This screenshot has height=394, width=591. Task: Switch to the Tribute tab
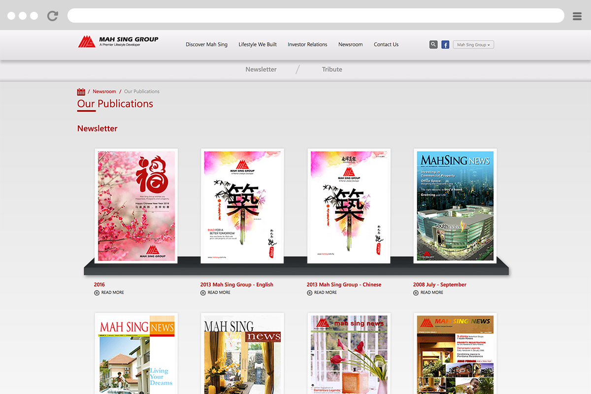coord(332,69)
